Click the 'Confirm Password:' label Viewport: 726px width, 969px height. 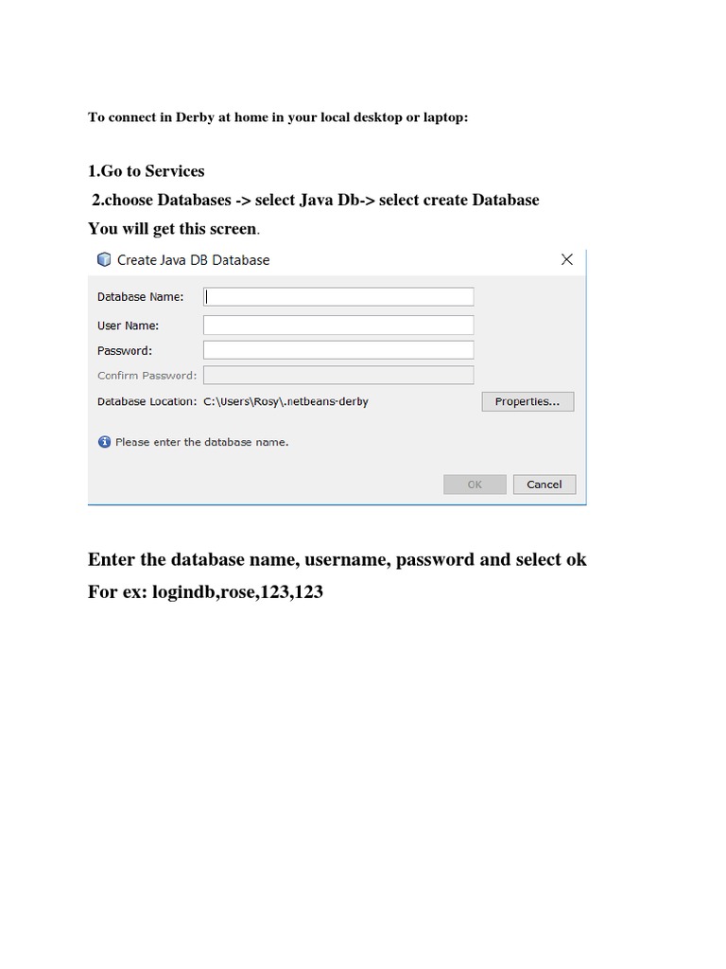pos(147,375)
